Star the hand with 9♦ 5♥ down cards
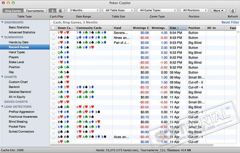The image size is (240, 153). point(53,87)
